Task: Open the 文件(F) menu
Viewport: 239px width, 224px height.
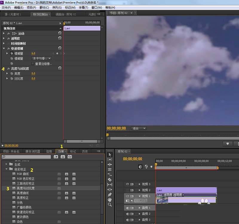Action: [6, 7]
